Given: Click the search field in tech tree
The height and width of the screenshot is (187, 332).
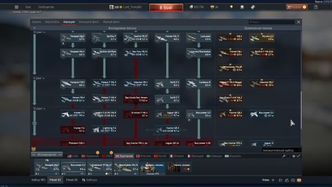Looking at the screenshot, I should pyautogui.click(x=272, y=22).
